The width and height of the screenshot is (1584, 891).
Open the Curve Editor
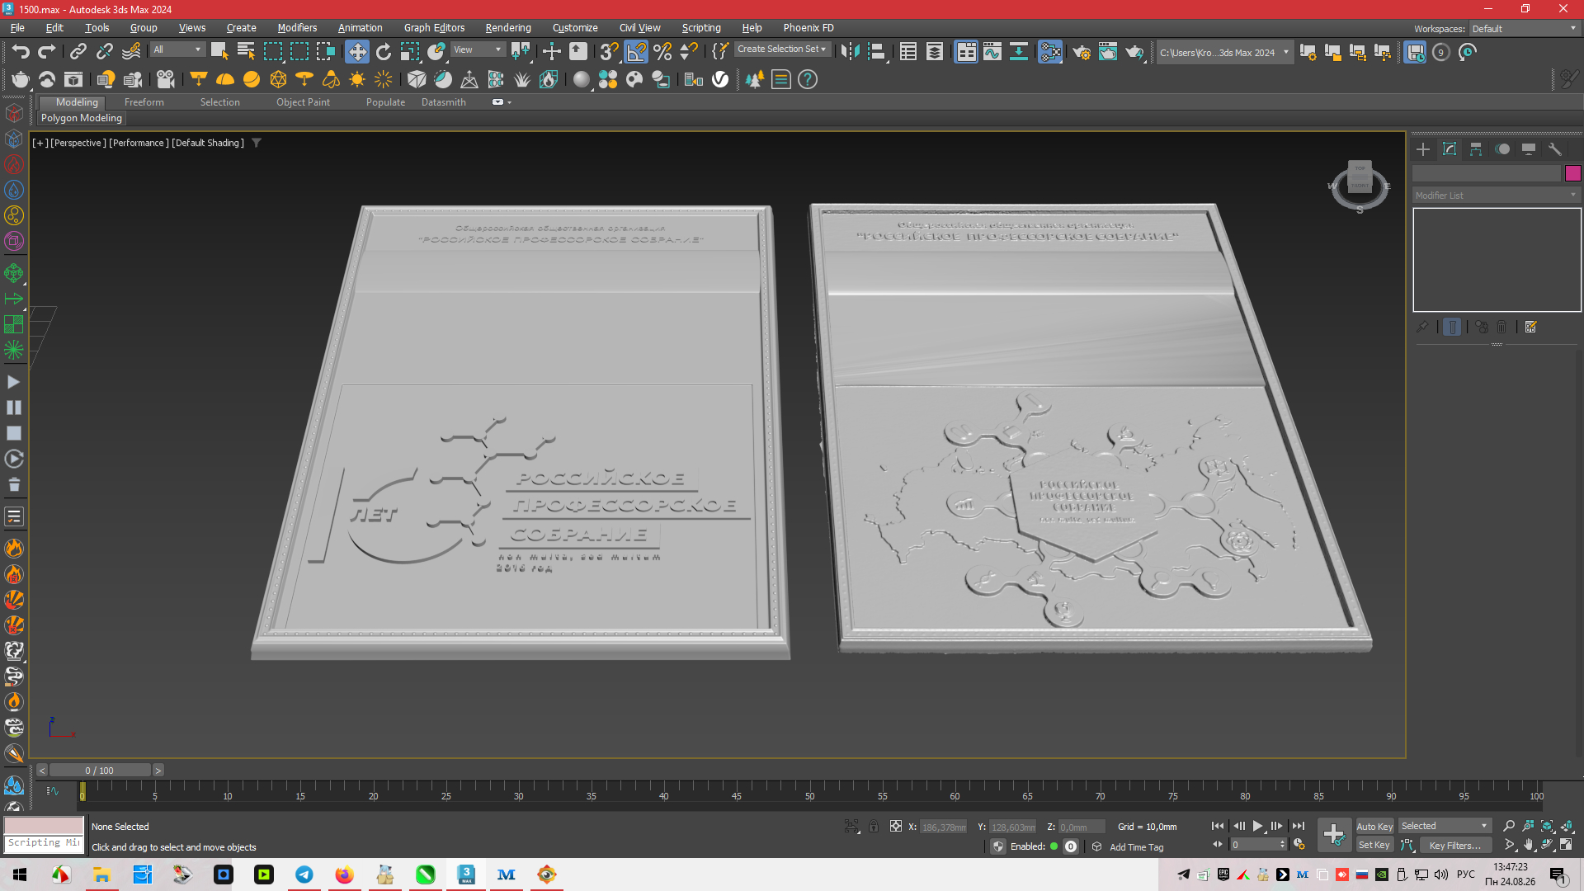coord(992,52)
